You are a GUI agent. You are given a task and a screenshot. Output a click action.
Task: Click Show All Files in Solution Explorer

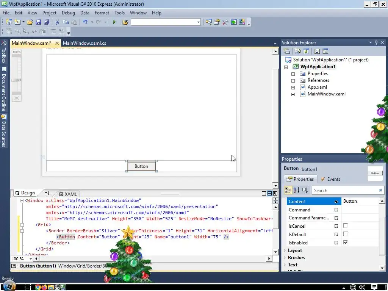[x=298, y=51]
